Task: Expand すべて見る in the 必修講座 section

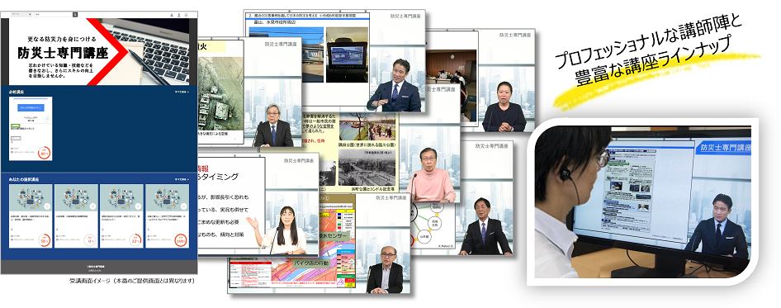Action: [182, 92]
